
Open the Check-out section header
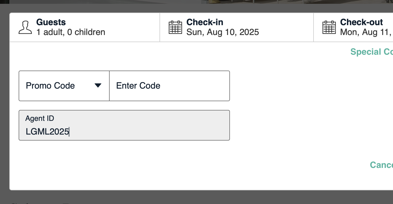tap(361, 22)
